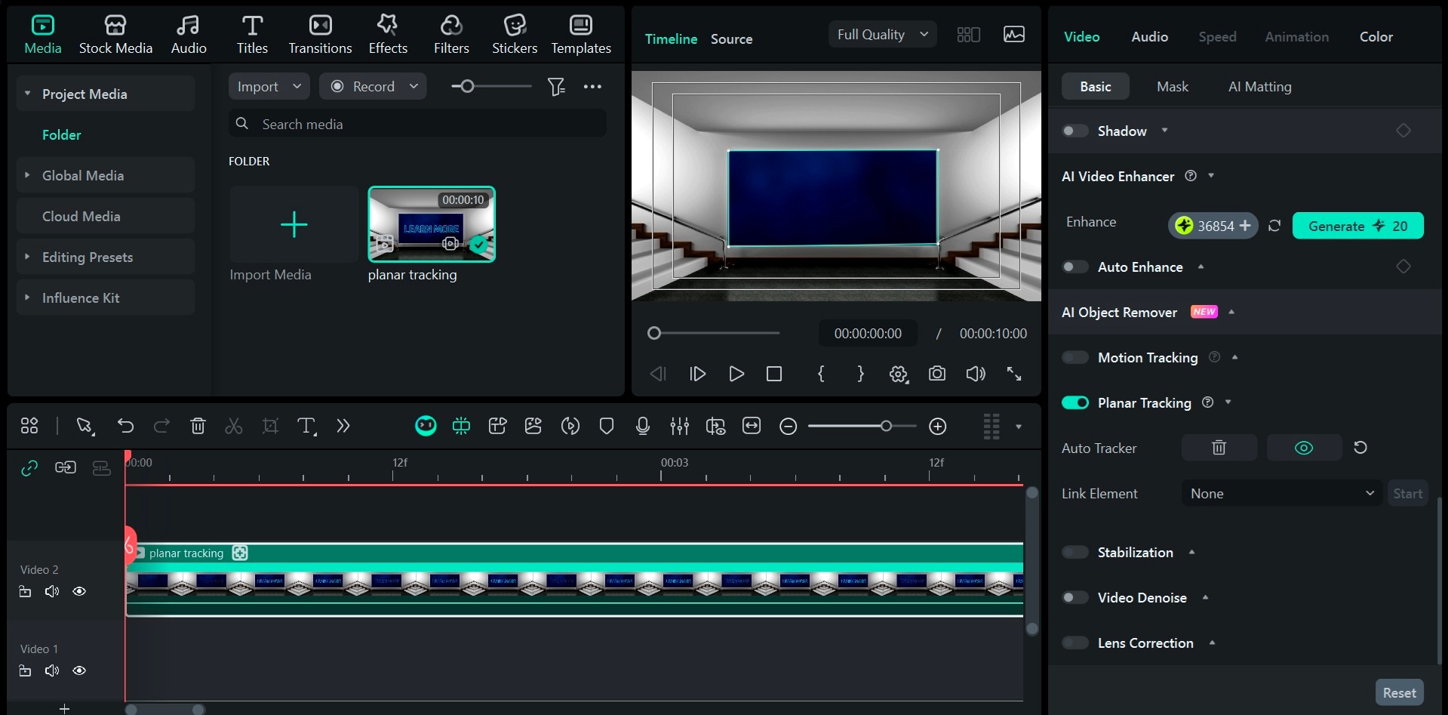Disable the Planar Tracking toggle

pyautogui.click(x=1075, y=402)
